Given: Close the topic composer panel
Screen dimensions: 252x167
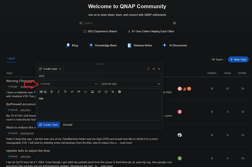Looking at the screenshot, I should [x=159, y=69].
